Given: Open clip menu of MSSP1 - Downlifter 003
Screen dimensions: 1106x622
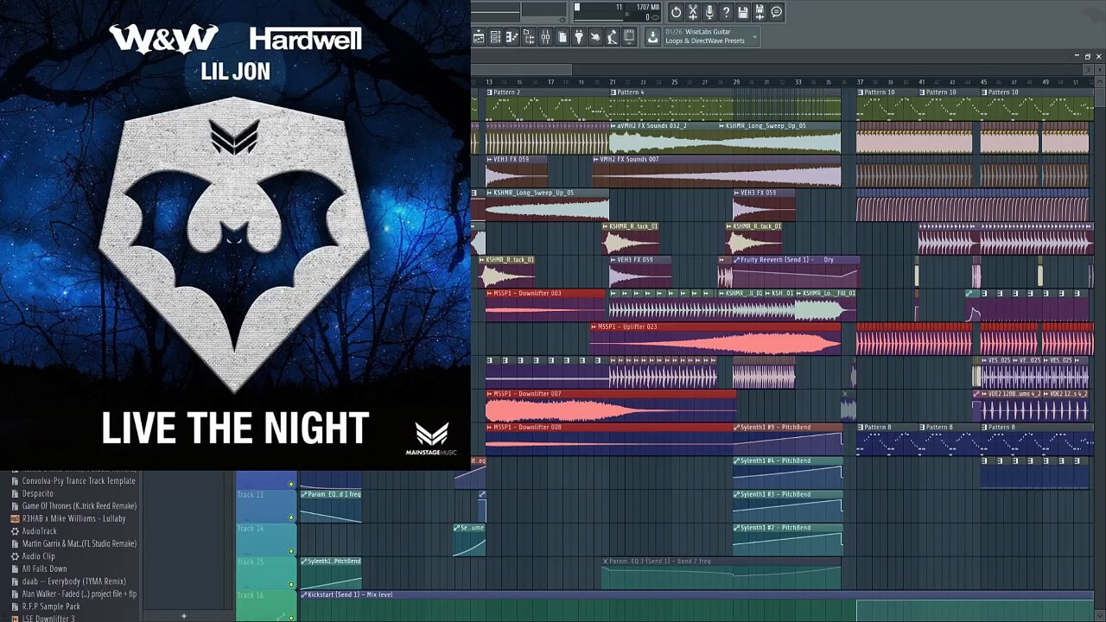Looking at the screenshot, I should (x=489, y=294).
